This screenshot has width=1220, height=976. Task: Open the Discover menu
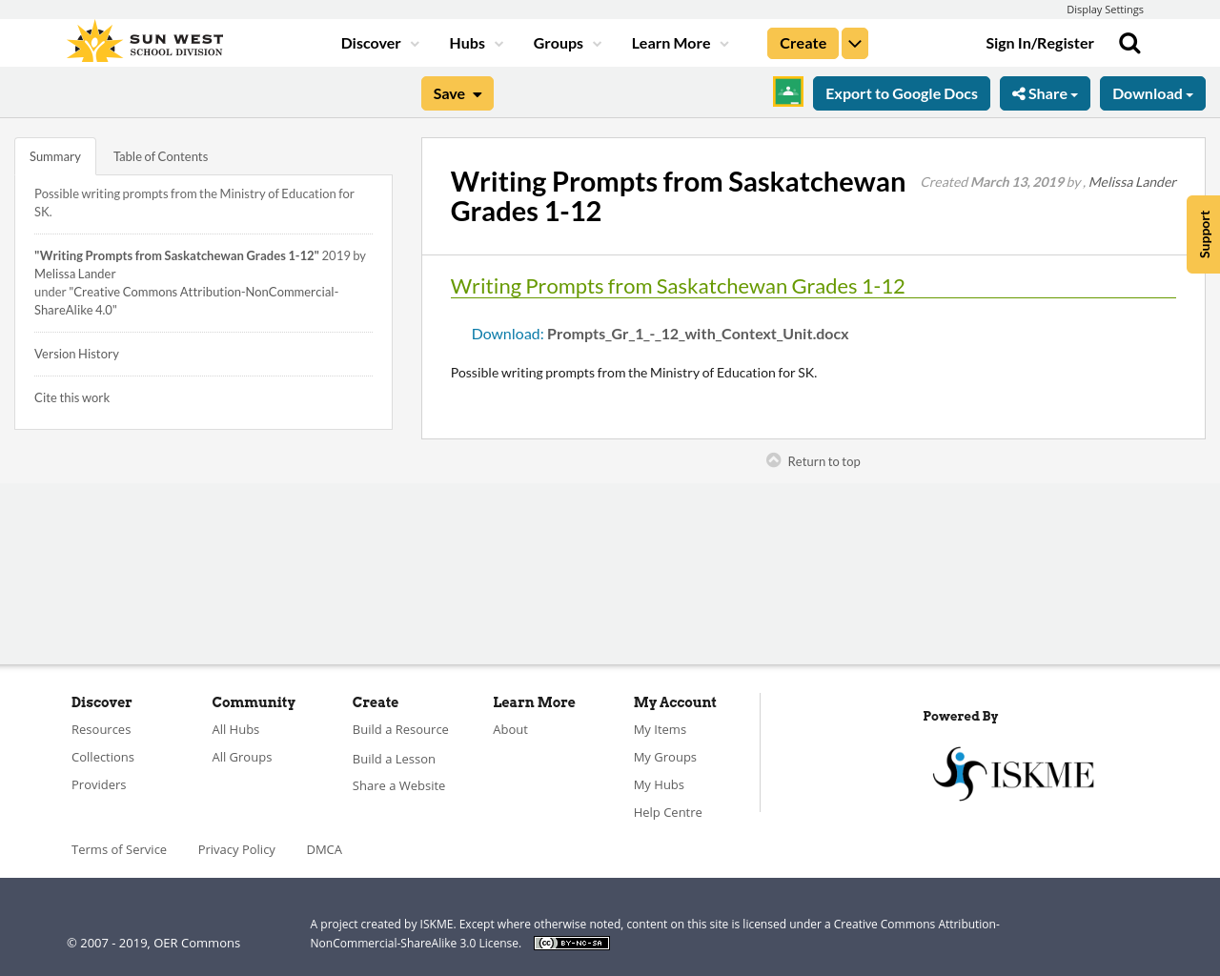tap(372, 41)
